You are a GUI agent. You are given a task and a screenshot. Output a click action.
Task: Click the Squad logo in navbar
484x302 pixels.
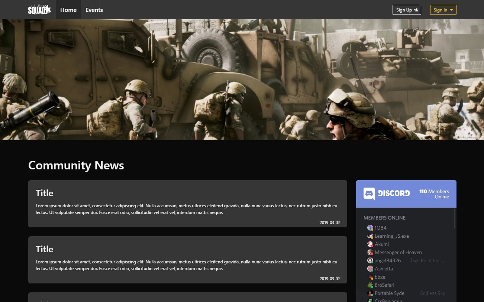click(39, 10)
